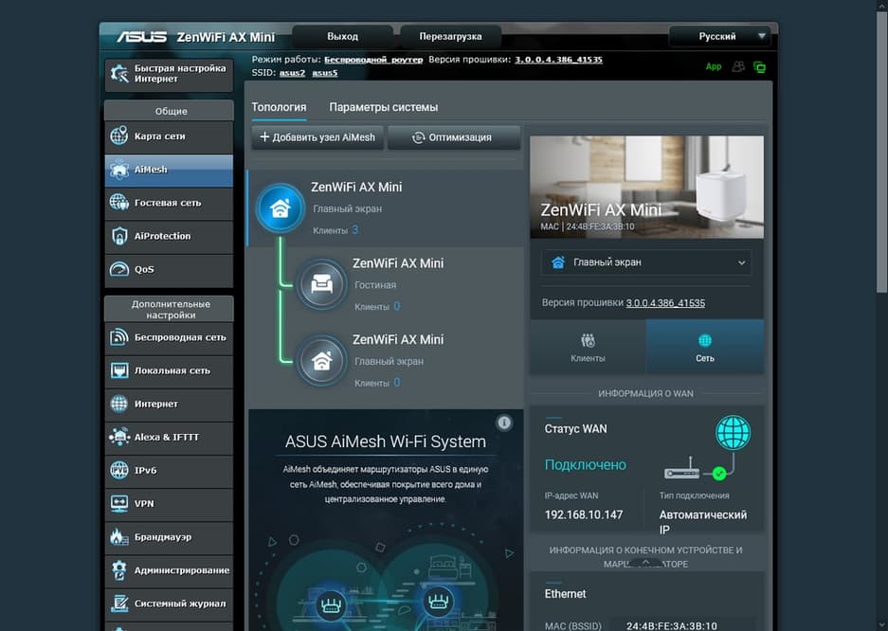This screenshot has height=631, width=888.
Task: Click the users icon in header
Action: click(738, 66)
